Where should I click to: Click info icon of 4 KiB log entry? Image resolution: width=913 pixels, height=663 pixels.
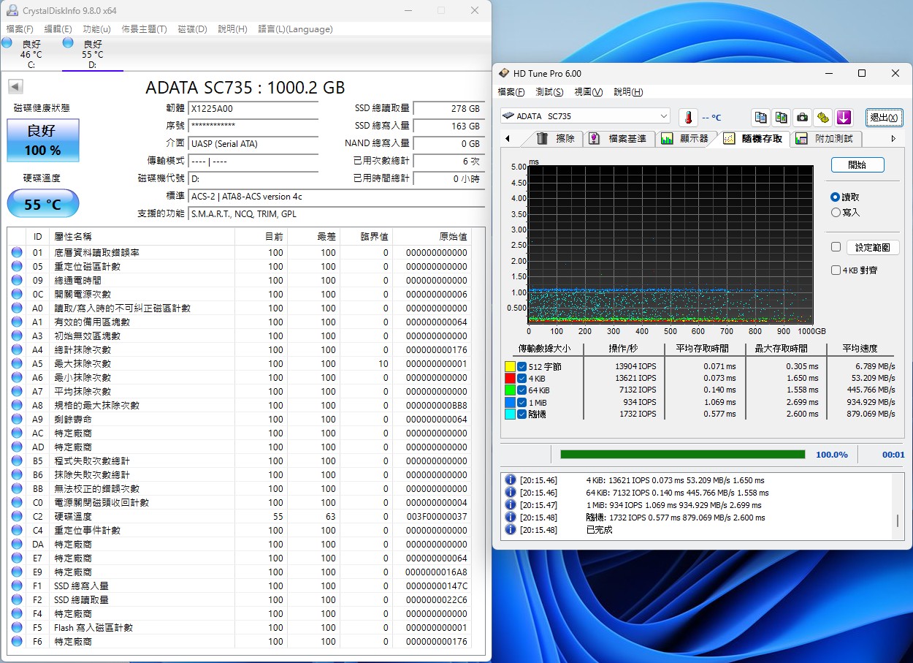[510, 480]
